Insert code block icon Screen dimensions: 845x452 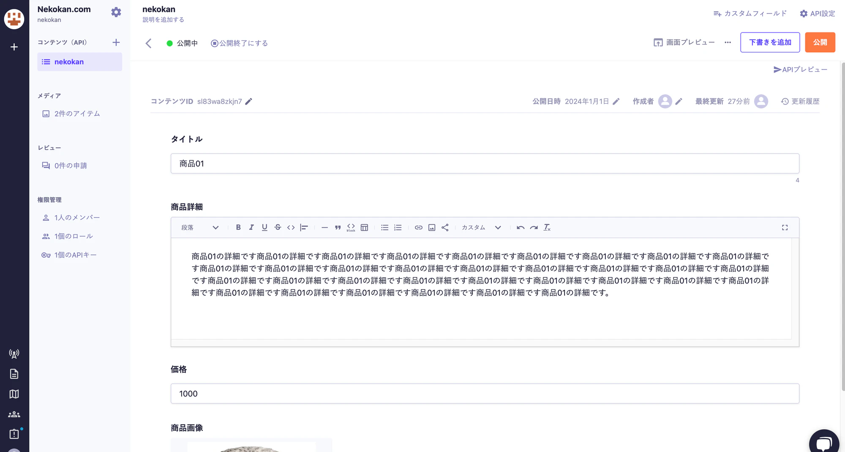pos(351,227)
